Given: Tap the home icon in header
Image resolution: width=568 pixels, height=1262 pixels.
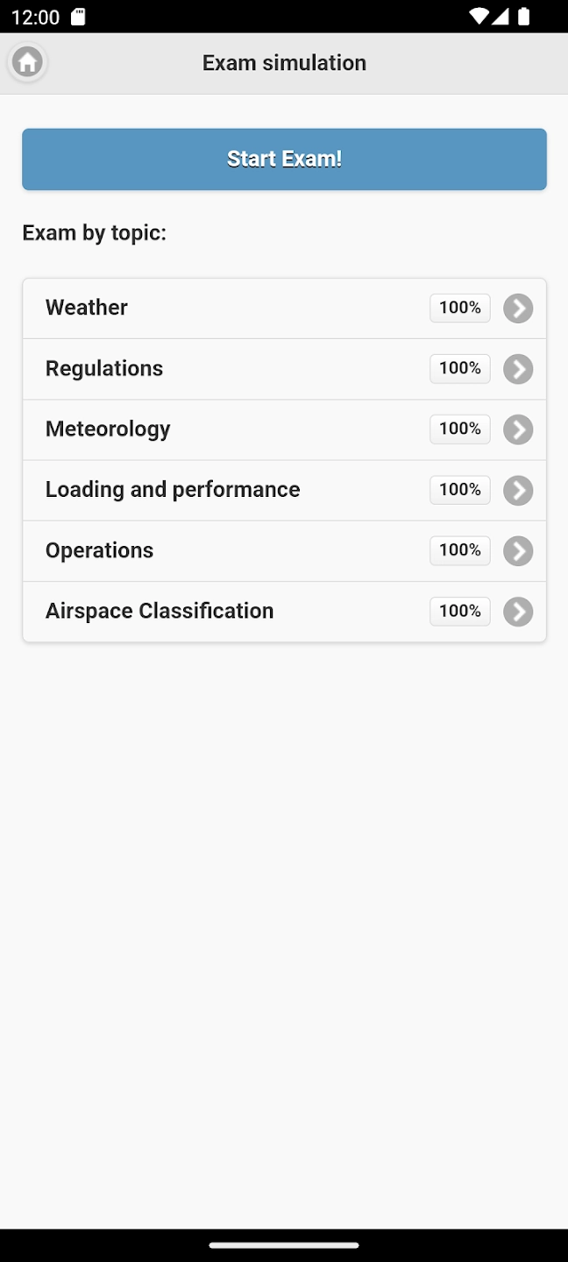Looking at the screenshot, I should coord(27,62).
